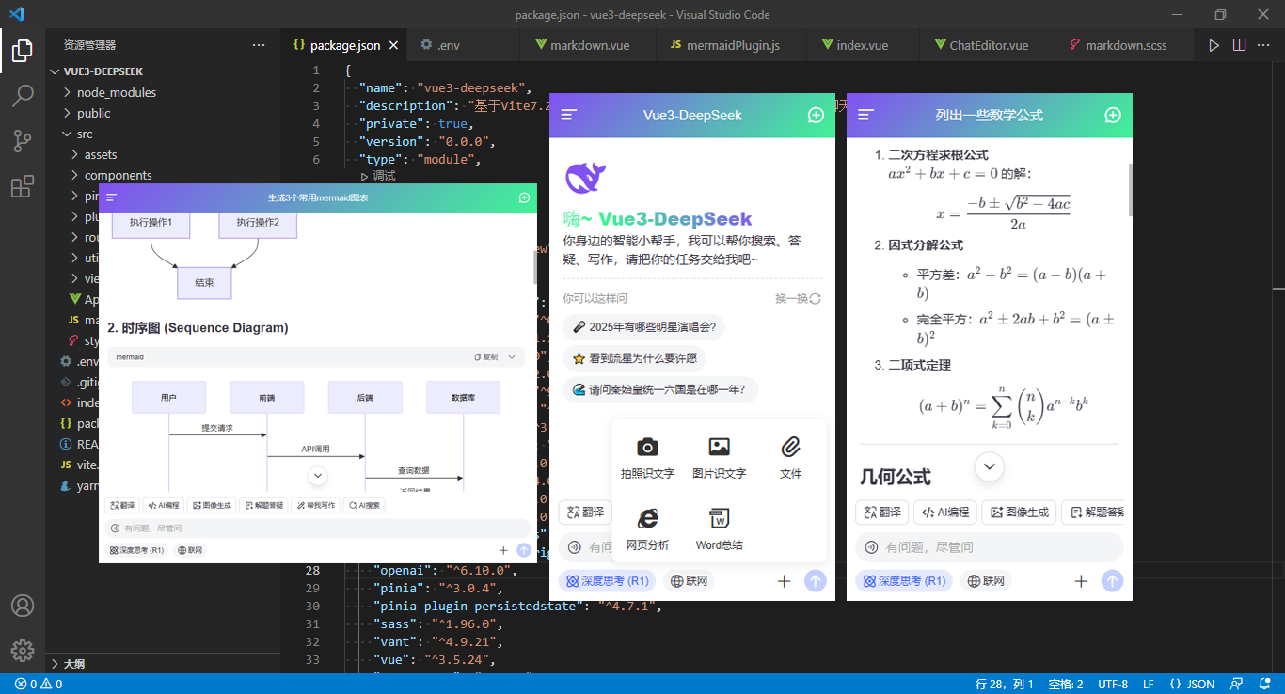This screenshot has width=1285, height=694.
Task: Click UTF-8 encoding in status bar
Action: (x=1113, y=684)
